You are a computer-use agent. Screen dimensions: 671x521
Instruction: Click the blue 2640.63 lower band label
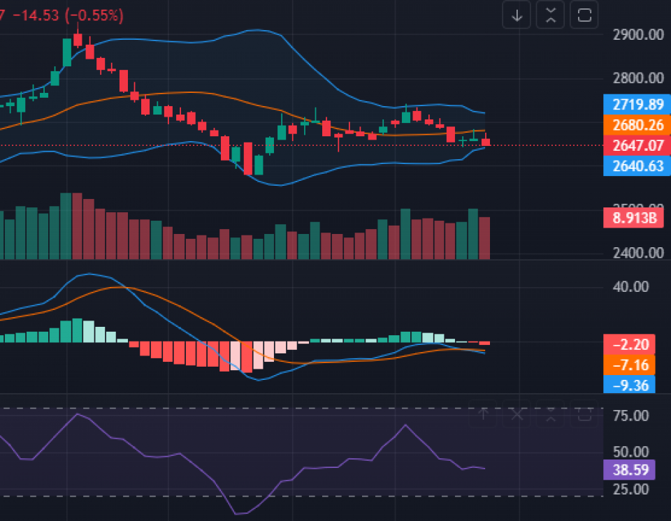point(637,166)
